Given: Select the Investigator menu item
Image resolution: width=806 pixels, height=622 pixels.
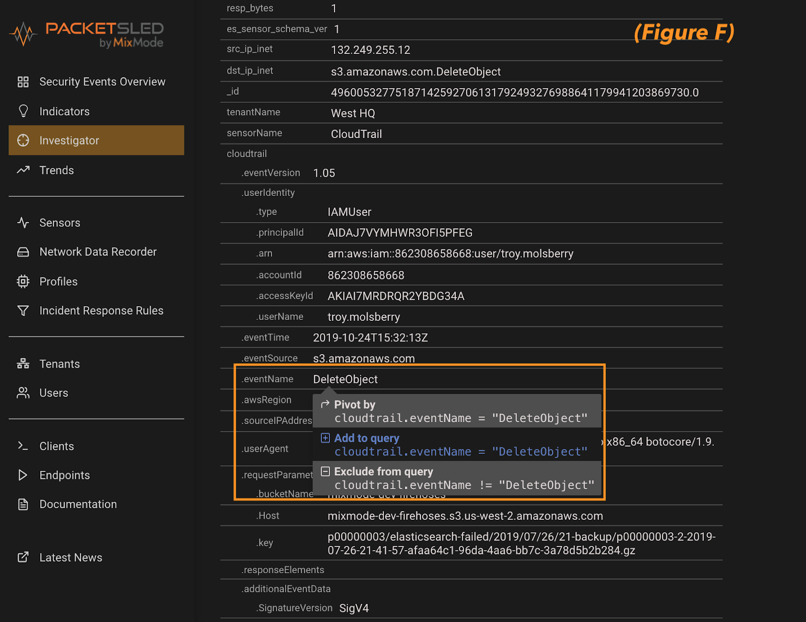Looking at the screenshot, I should click(x=96, y=141).
